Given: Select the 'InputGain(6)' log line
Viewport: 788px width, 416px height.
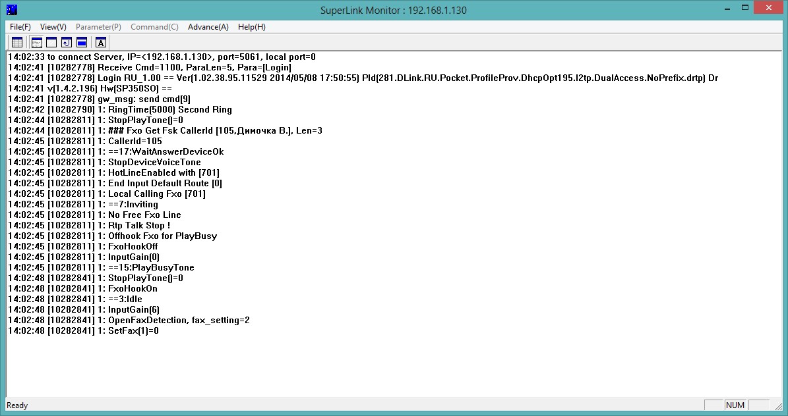Looking at the screenshot, I should (84, 309).
